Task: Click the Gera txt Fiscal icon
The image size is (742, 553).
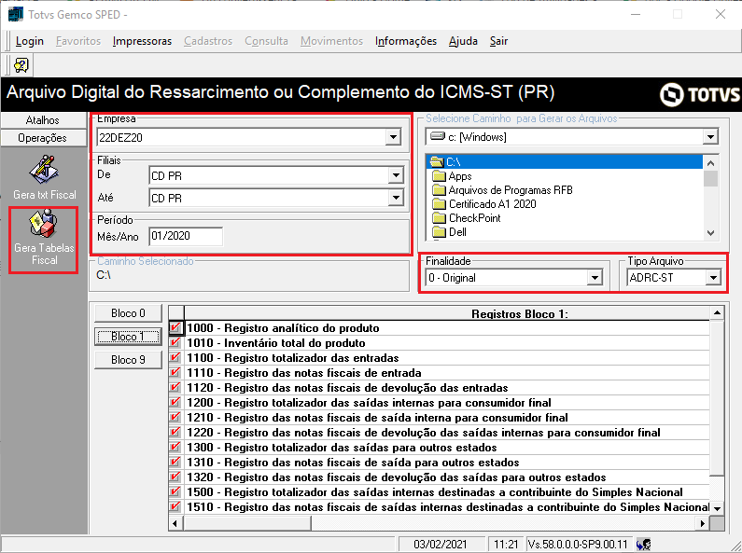Action: tap(44, 169)
